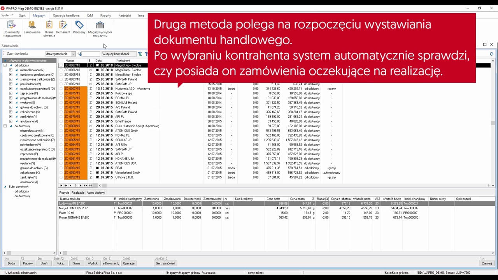Open the Remanent ribbon icon
This screenshot has width=498, height=280.
(63, 27)
